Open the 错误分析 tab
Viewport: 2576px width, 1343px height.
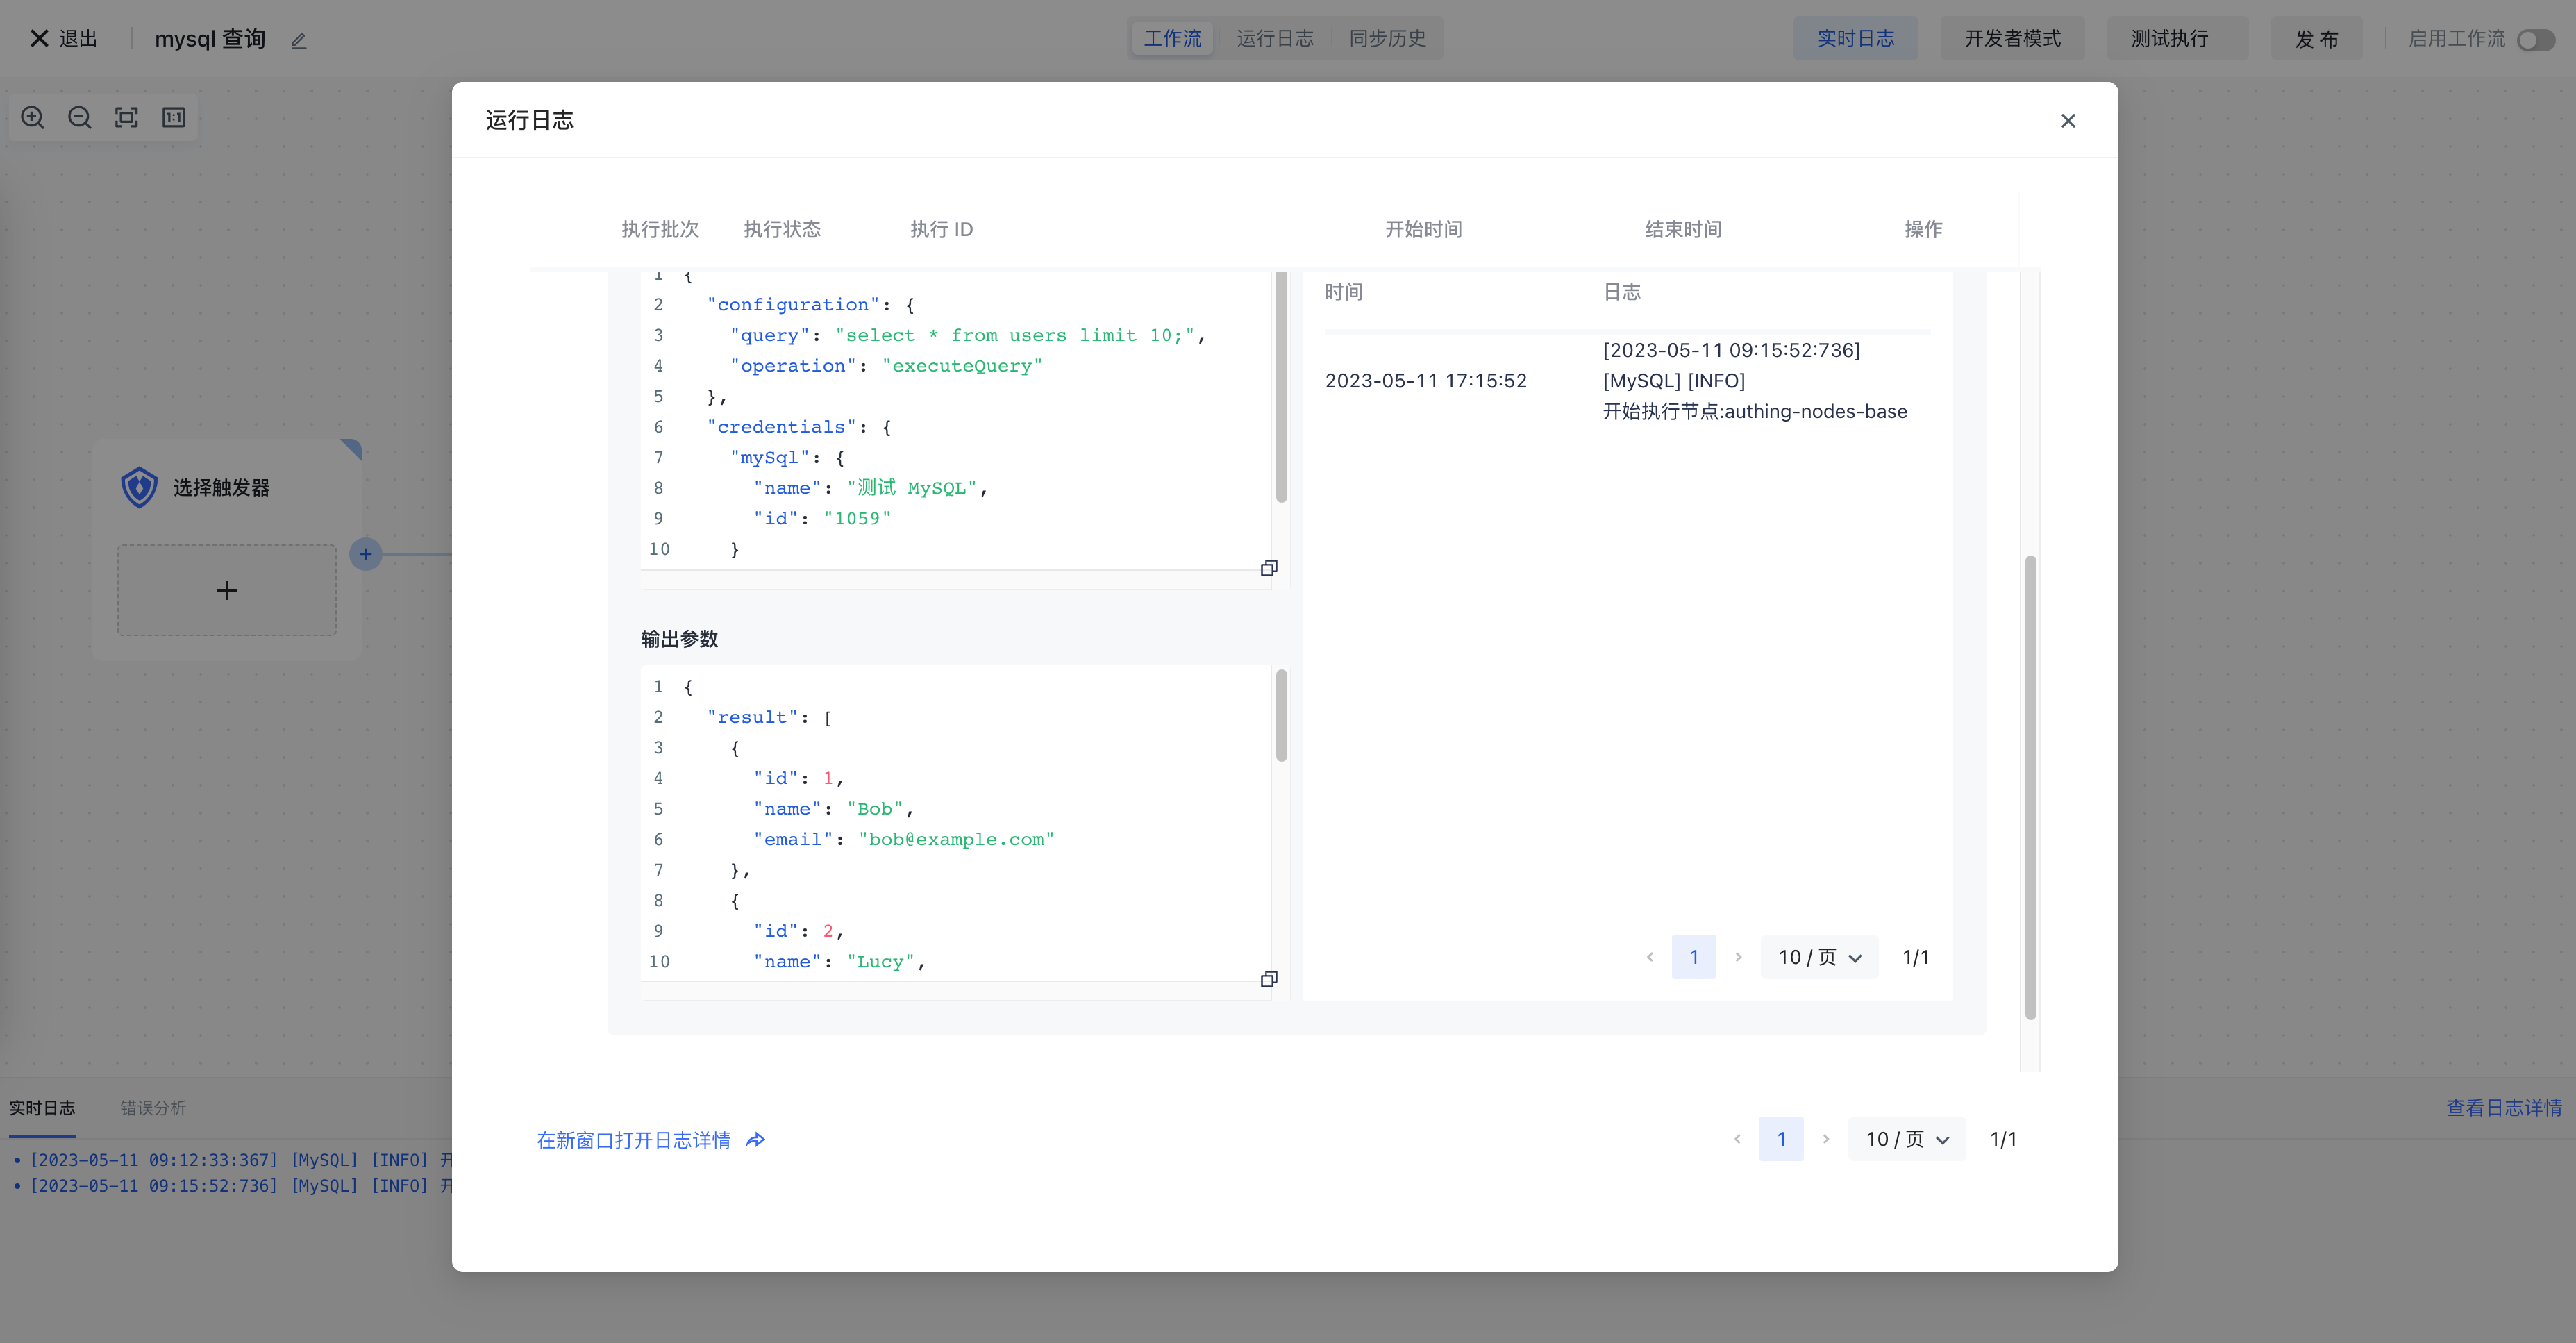[153, 1108]
